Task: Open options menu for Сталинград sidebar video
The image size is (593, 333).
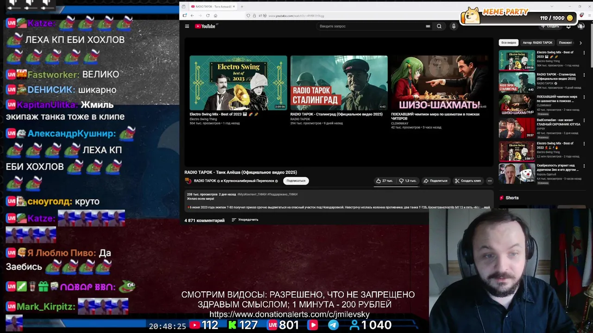Action: (x=584, y=75)
